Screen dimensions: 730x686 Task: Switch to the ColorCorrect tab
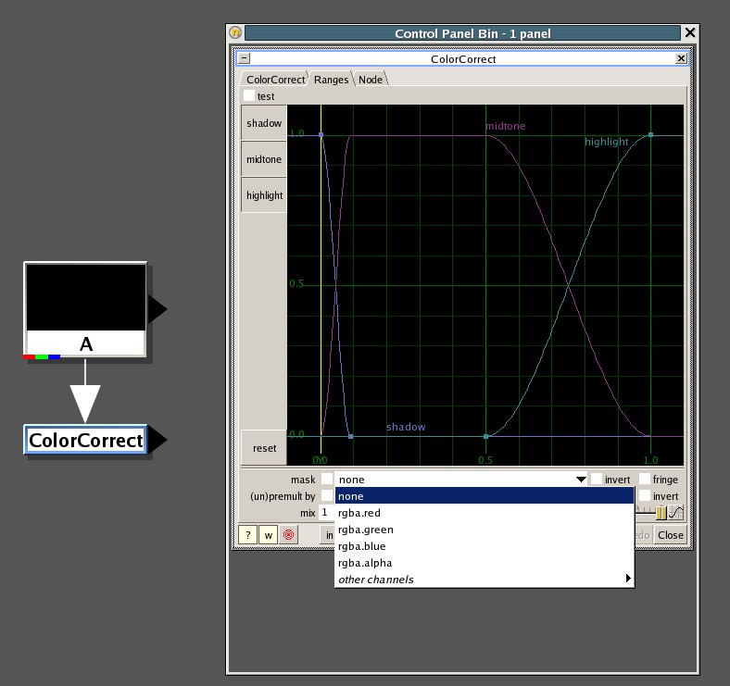pyautogui.click(x=275, y=80)
